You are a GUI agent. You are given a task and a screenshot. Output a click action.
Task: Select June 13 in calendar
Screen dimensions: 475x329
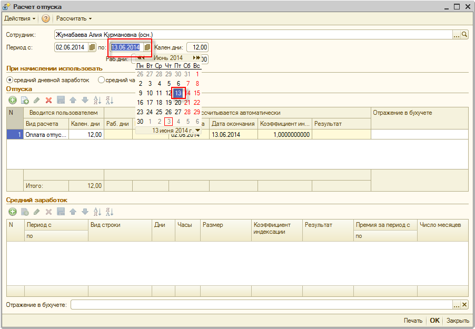click(x=178, y=93)
